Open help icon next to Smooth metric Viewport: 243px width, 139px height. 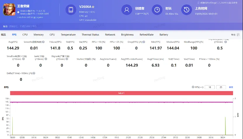click(44, 42)
